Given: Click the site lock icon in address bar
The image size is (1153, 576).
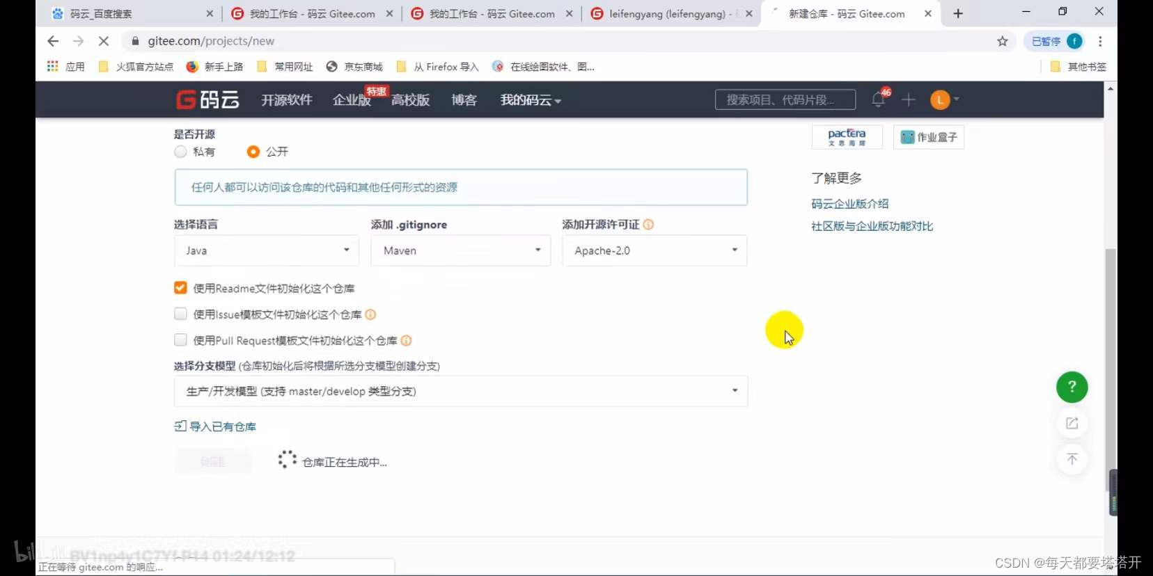Looking at the screenshot, I should (135, 41).
